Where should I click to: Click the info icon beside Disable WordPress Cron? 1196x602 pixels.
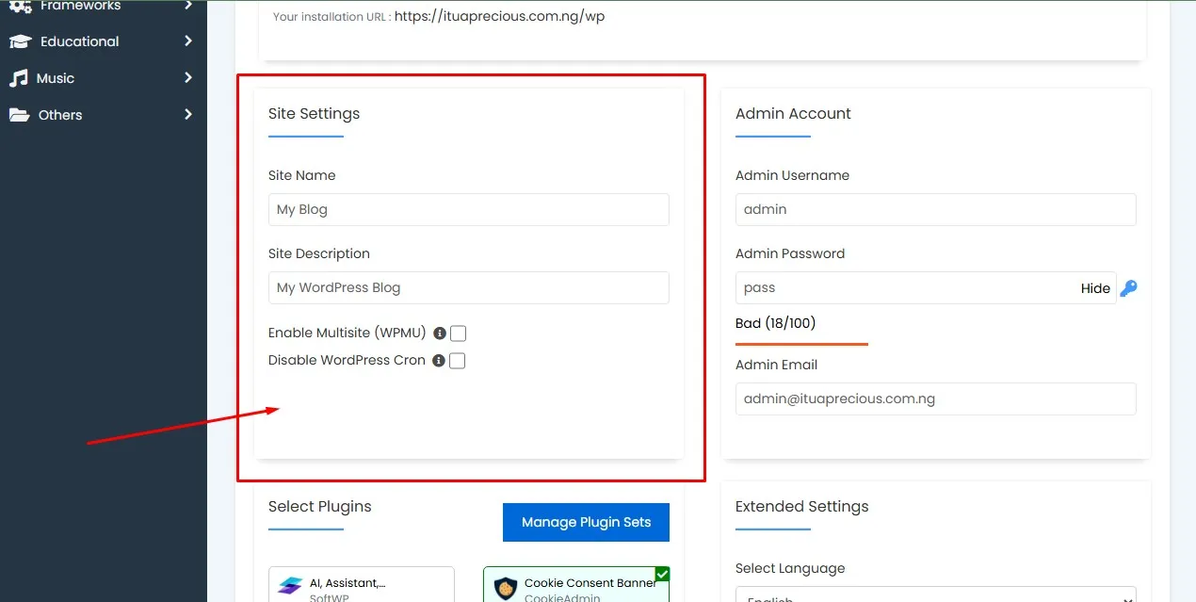[x=439, y=360]
